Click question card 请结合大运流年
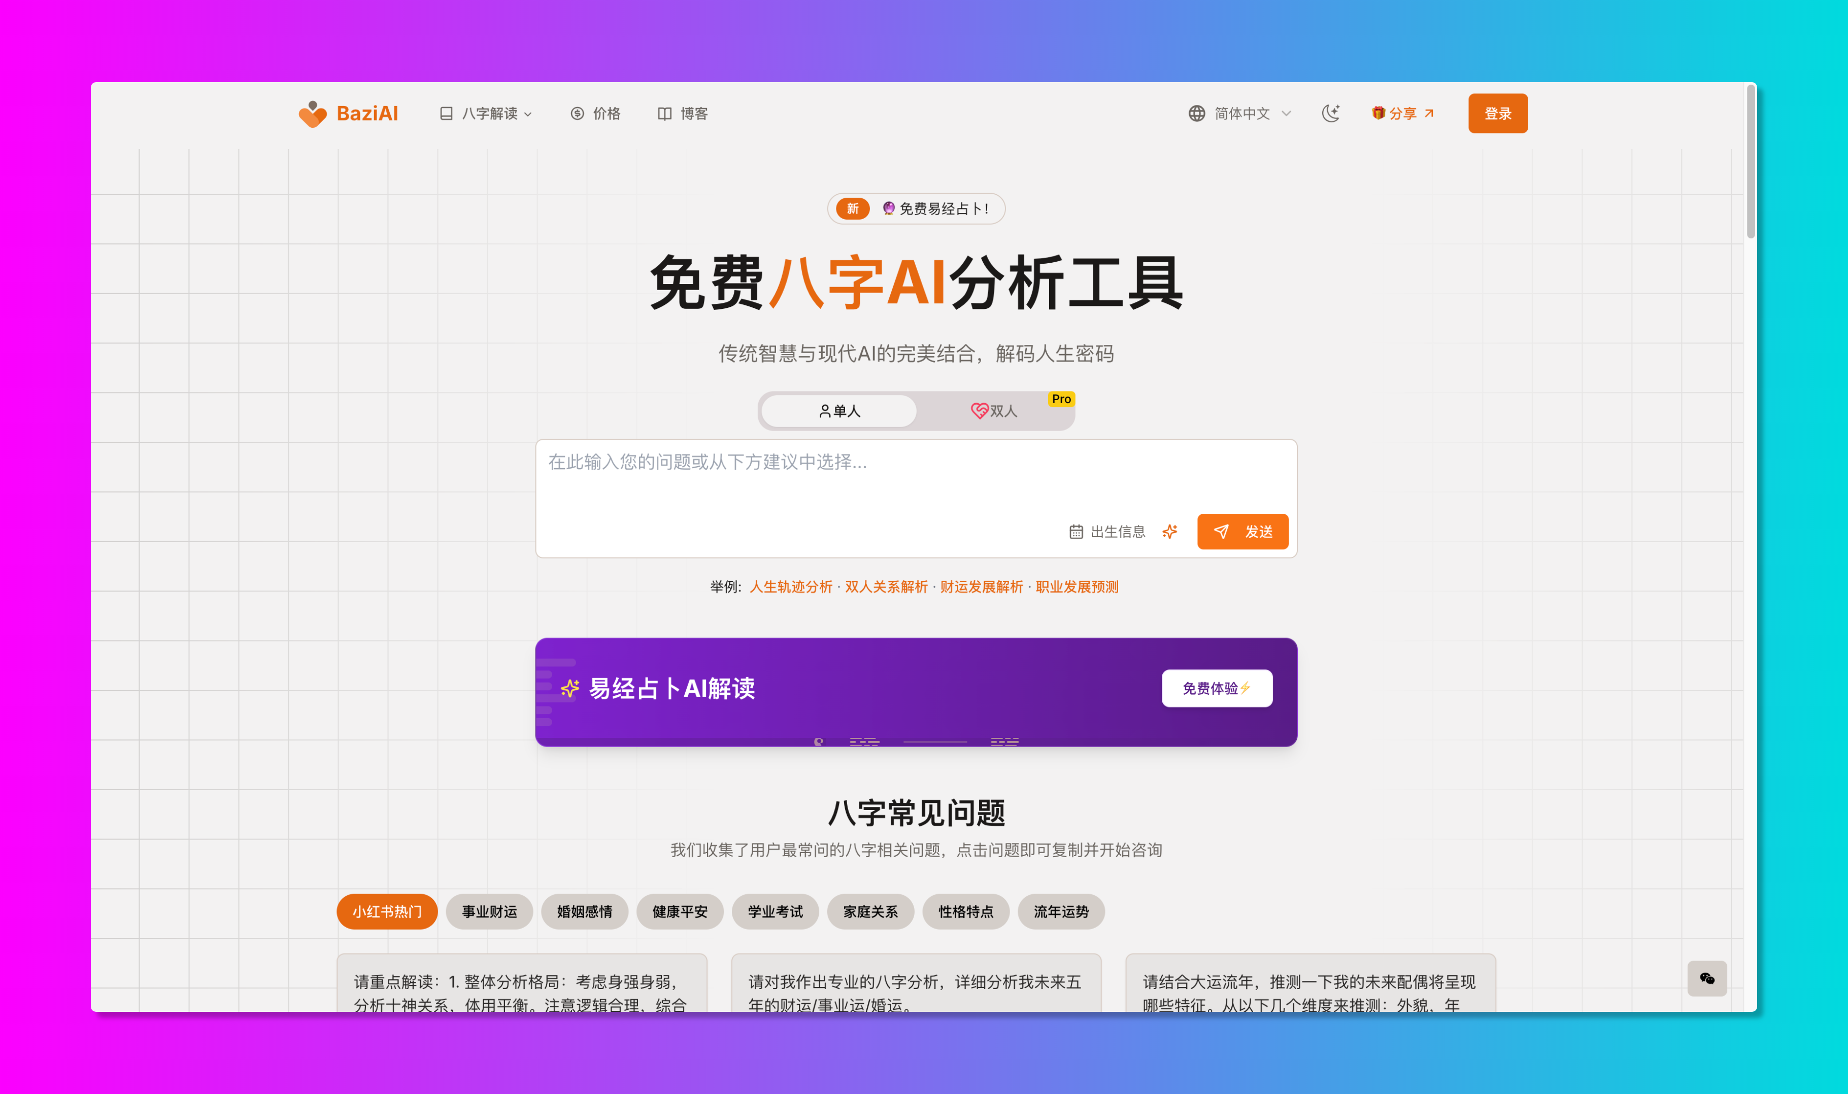1848x1094 pixels. [x=1310, y=983]
